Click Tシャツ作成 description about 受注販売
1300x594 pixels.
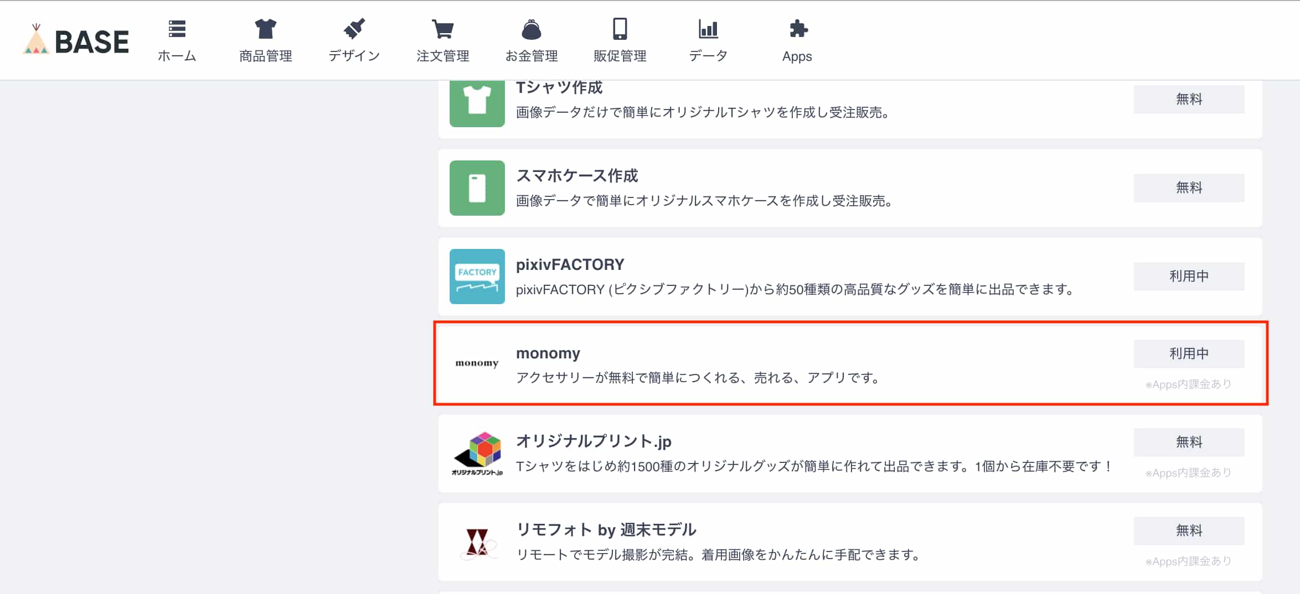[703, 112]
